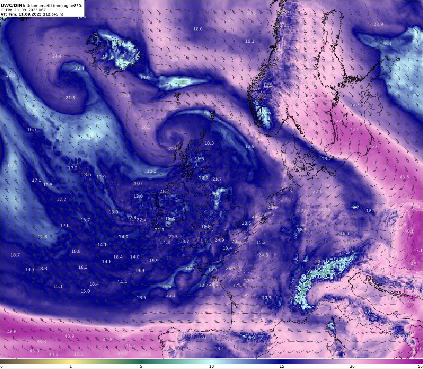Image resolution: width=423 pixels, height=369 pixels.
Task: Click the 17.0 value label
Action: [37, 180]
